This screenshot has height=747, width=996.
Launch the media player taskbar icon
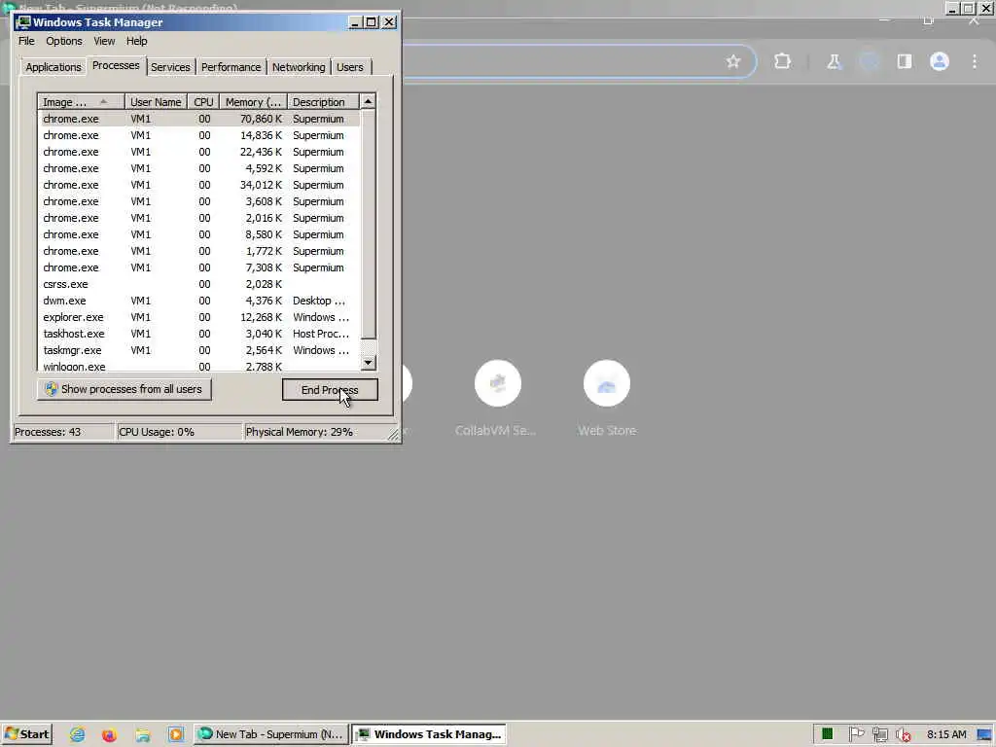(x=176, y=734)
